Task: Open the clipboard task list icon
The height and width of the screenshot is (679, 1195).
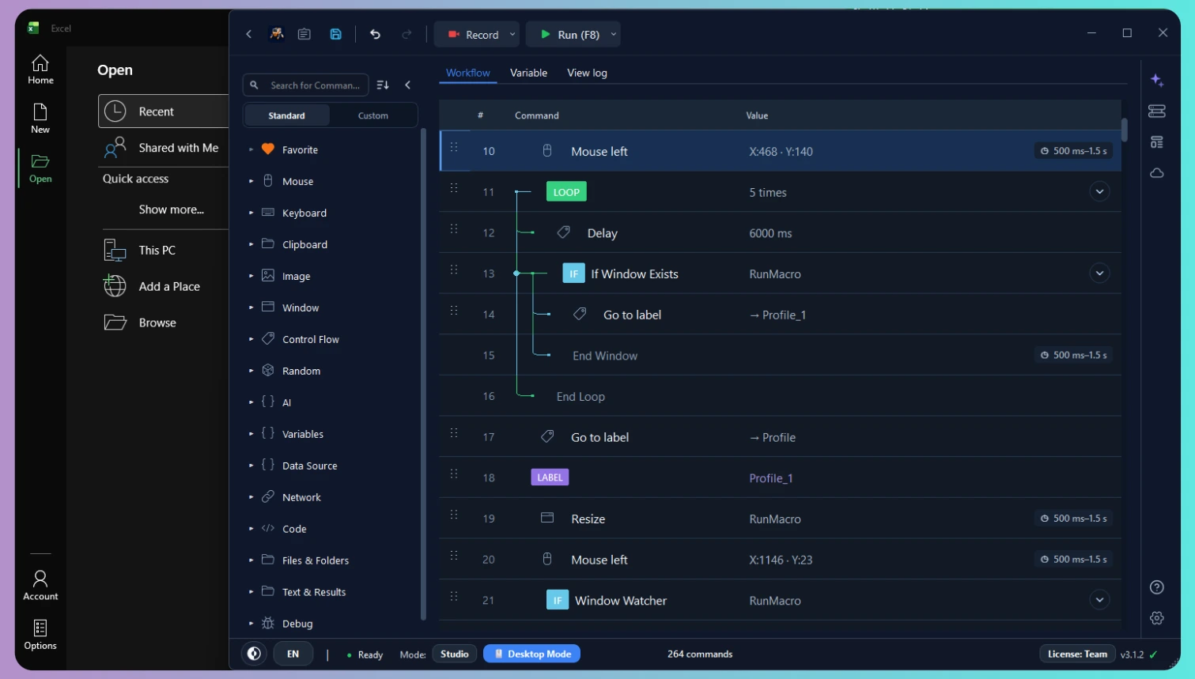Action: pyautogui.click(x=304, y=34)
